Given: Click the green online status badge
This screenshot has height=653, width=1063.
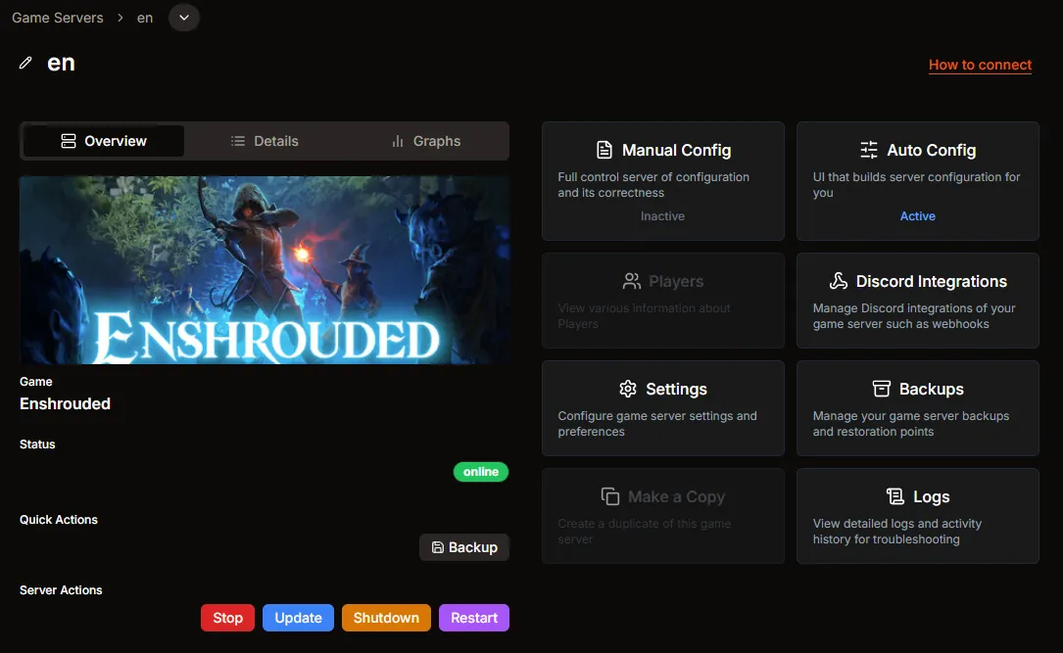Looking at the screenshot, I should pos(480,472).
